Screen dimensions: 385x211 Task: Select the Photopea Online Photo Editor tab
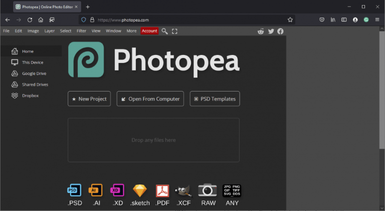47,7
